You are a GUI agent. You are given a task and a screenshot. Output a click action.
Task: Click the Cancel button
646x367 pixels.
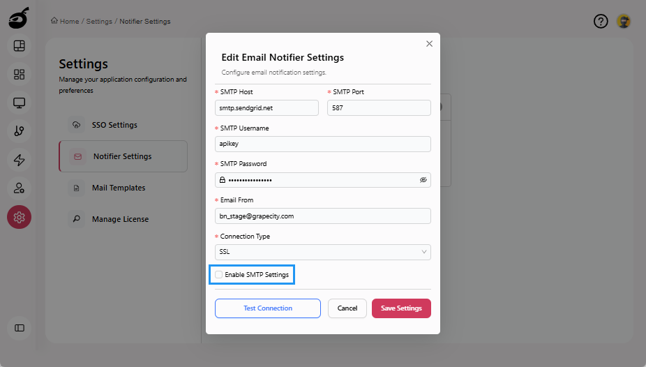click(x=347, y=308)
